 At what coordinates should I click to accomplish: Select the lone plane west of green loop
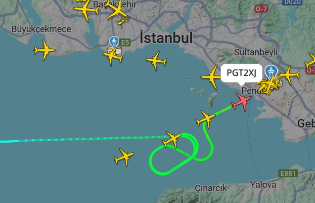pos(124,157)
